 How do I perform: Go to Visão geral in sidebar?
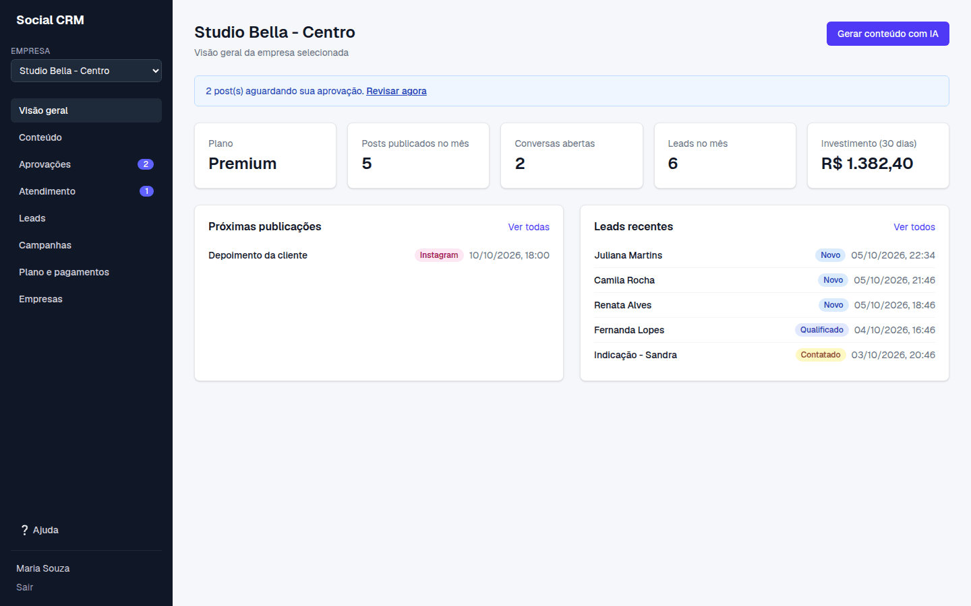[x=86, y=110]
